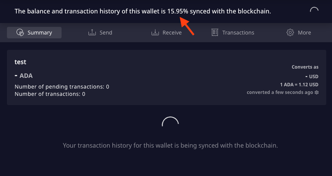Screen dimensions: 332x176
Task: Click the Summary pie-chart icon
Action: pyautogui.click(x=20, y=33)
